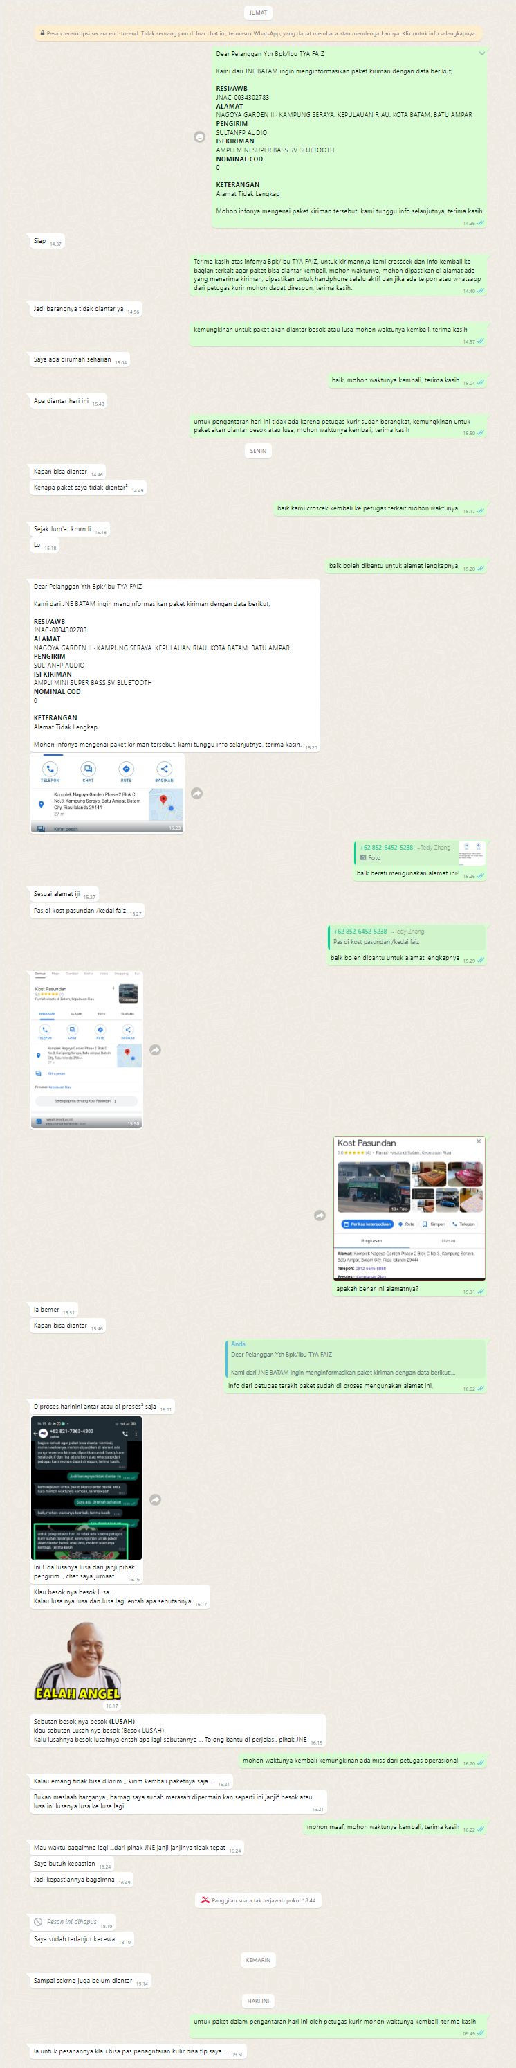The height and width of the screenshot is (2068, 516).
Task: Select 'Klau besok nya besok lusa' message
Action: pos(120,1597)
